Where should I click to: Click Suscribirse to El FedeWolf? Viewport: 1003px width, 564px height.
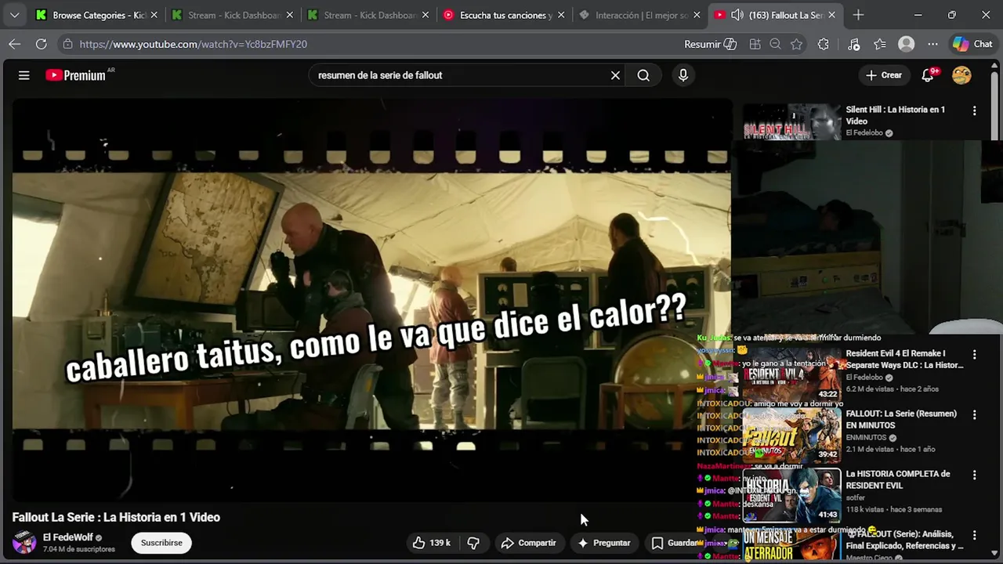(161, 543)
